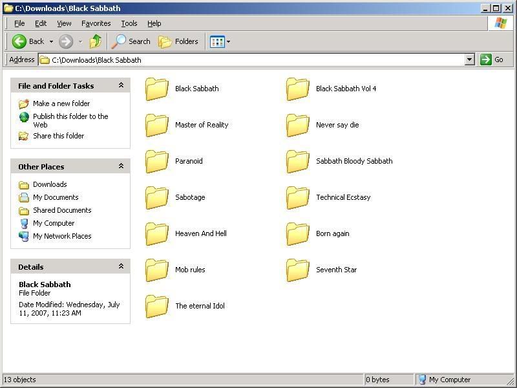Select the Technical Ecstasy folder icon
517x388 pixels.
point(298,198)
